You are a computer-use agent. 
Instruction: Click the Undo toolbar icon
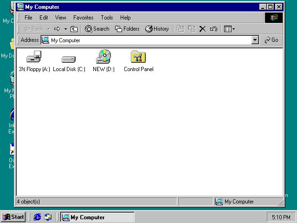click(x=213, y=29)
